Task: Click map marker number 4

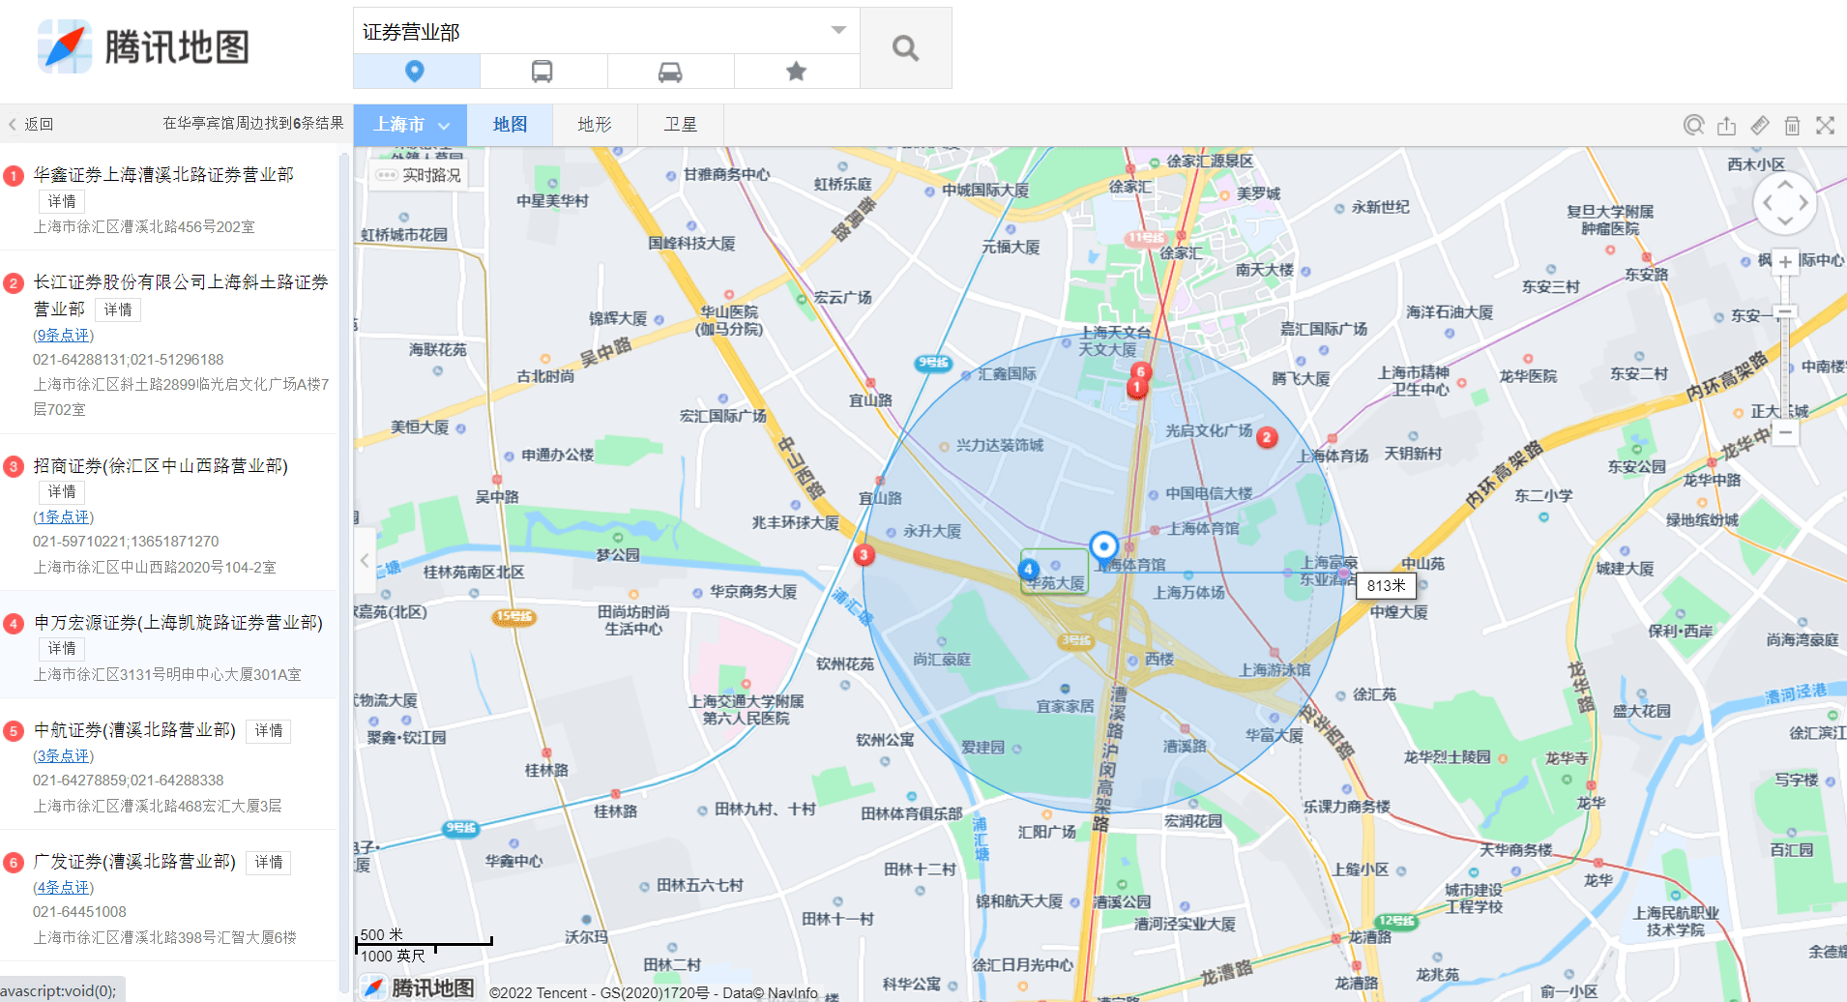Action: pos(1029,571)
